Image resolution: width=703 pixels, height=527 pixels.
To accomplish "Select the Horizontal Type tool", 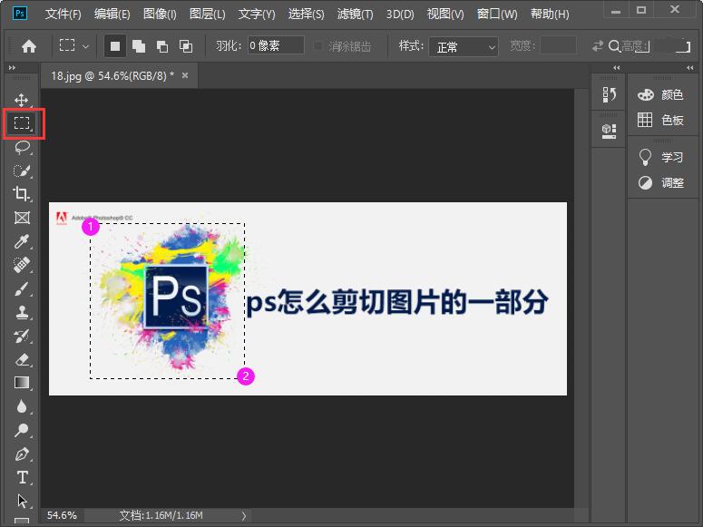I will [22, 477].
